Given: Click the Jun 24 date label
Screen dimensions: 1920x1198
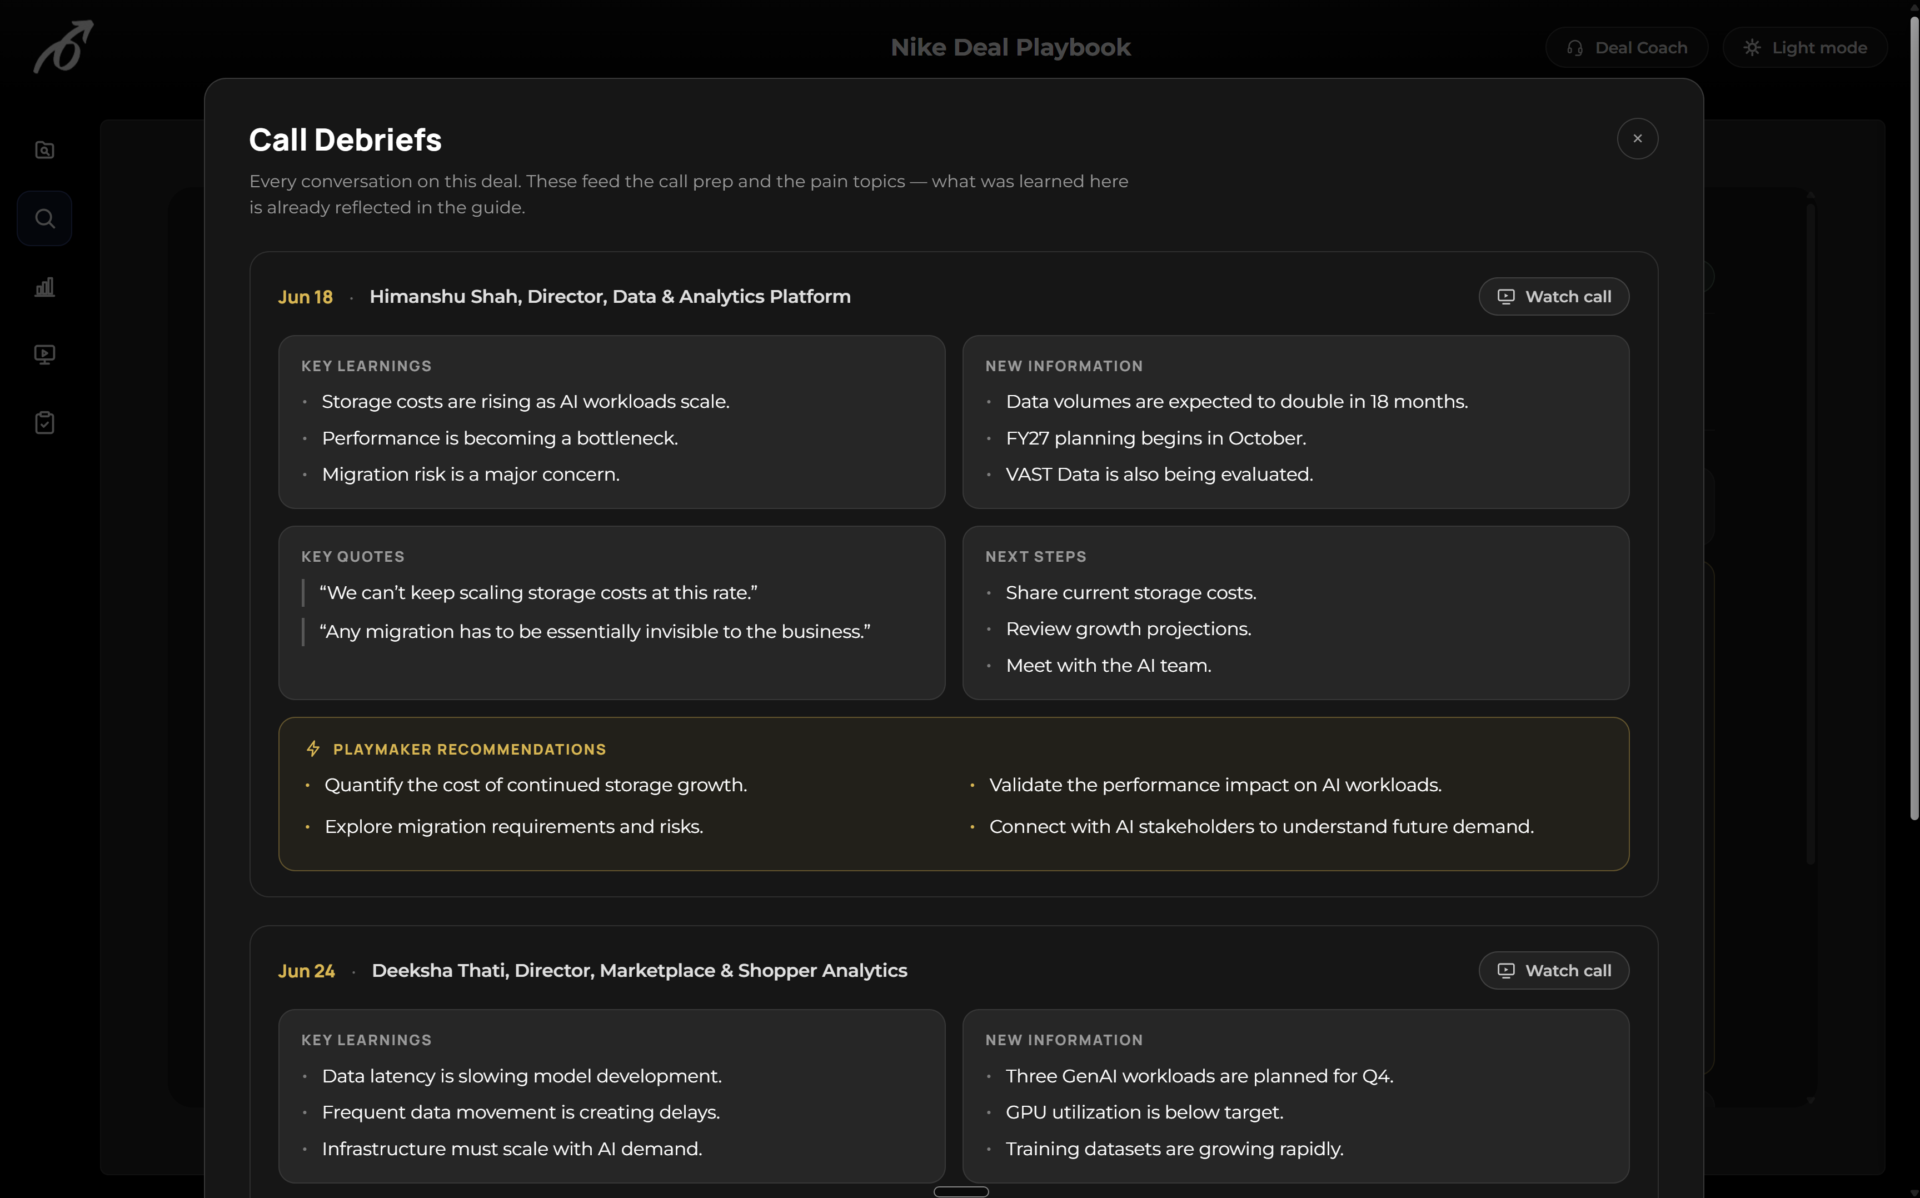Looking at the screenshot, I should click(x=307, y=971).
